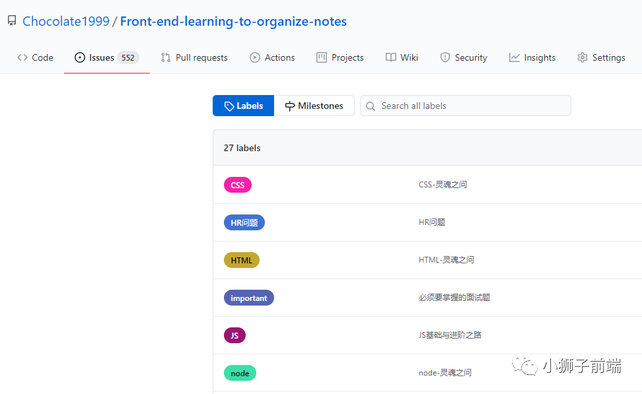642x394 pixels.
Task: Click the 552 issues counter badge
Action: pyautogui.click(x=127, y=57)
